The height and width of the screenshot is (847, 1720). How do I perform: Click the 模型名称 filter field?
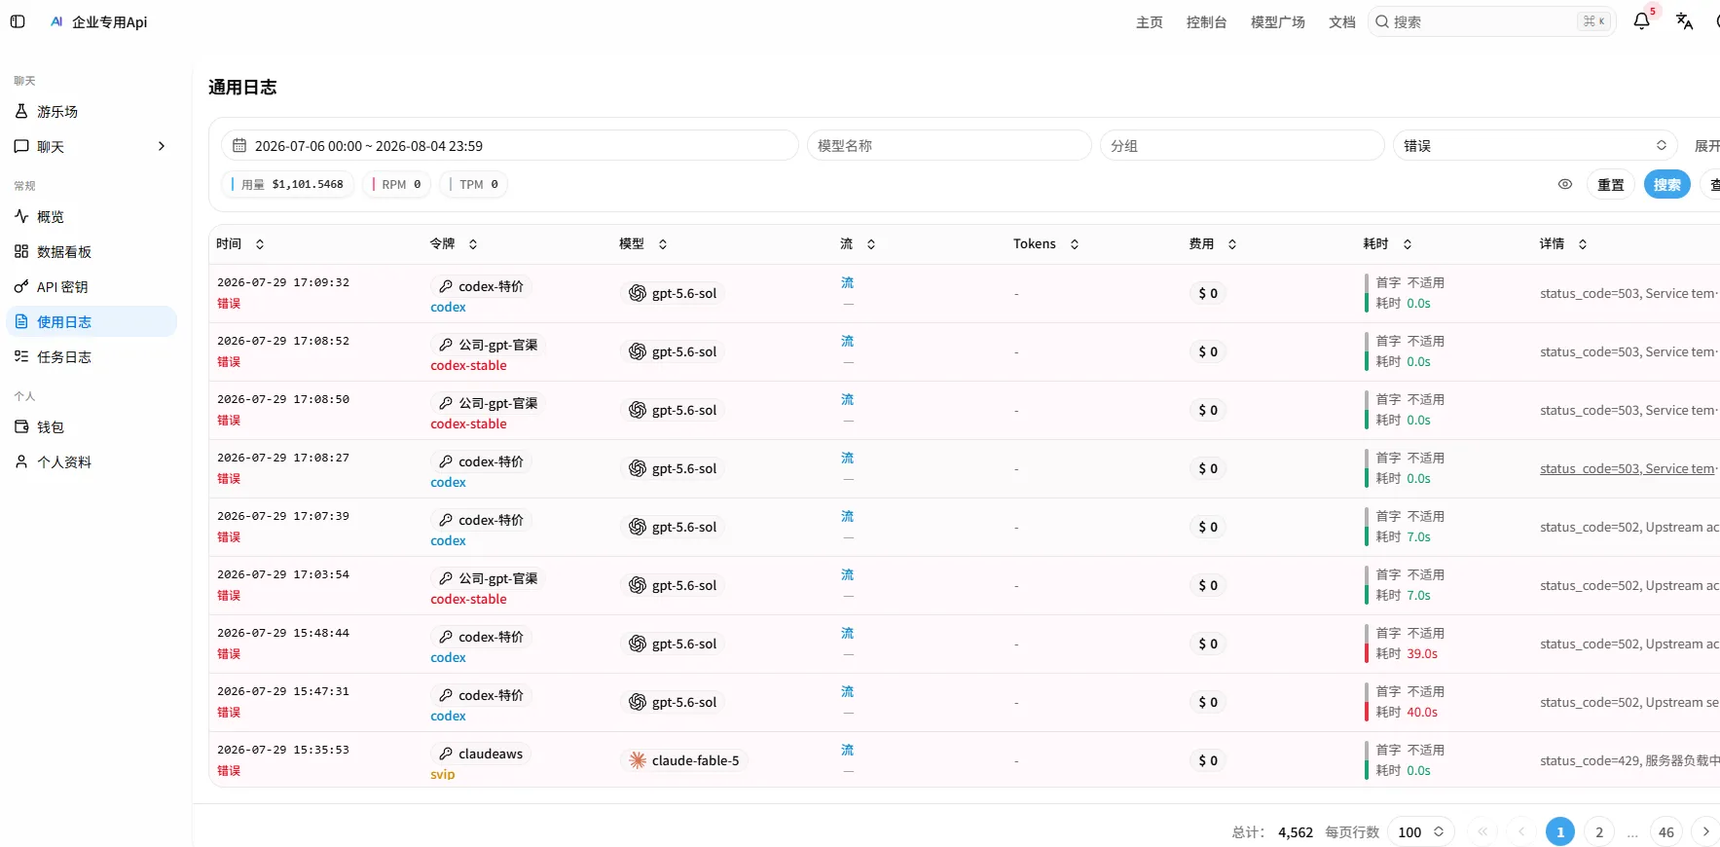tap(949, 146)
